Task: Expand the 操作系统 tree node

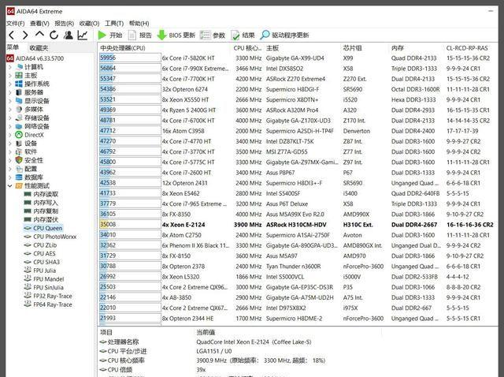Action: click(10, 84)
